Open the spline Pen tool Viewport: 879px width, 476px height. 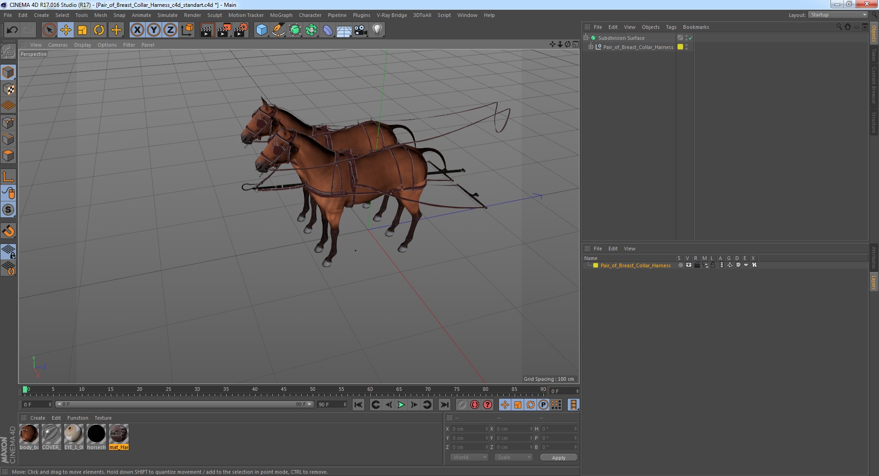click(278, 30)
